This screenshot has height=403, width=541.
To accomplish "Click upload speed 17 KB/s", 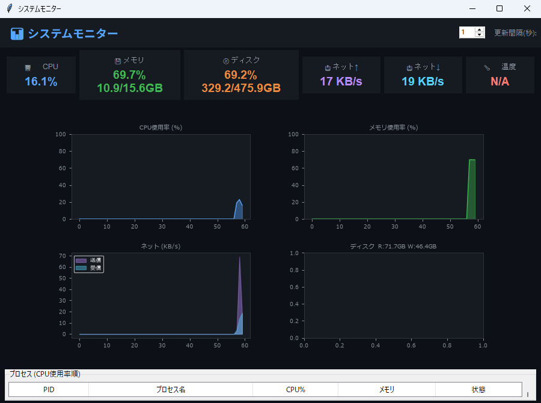I will pos(341,81).
